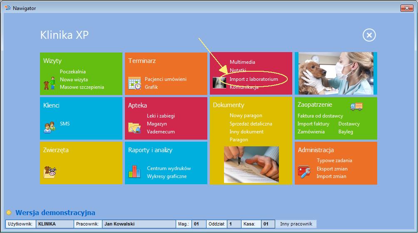
Task: Open Paragon in Dokumenty
Action: pyautogui.click(x=239, y=140)
